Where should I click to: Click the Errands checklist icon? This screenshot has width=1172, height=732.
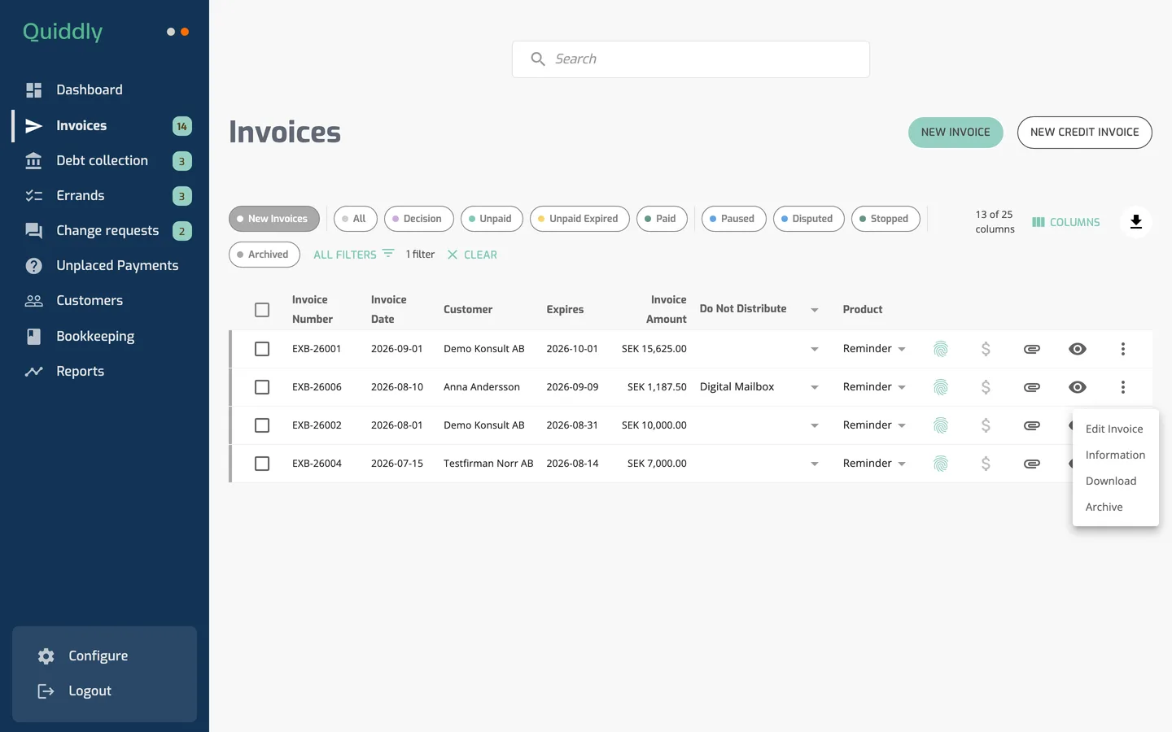tap(33, 196)
